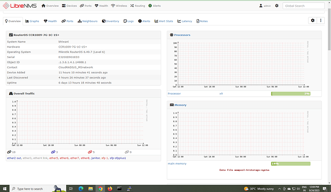
Task: Open the weather widget in taskbar
Action: click(259, 189)
